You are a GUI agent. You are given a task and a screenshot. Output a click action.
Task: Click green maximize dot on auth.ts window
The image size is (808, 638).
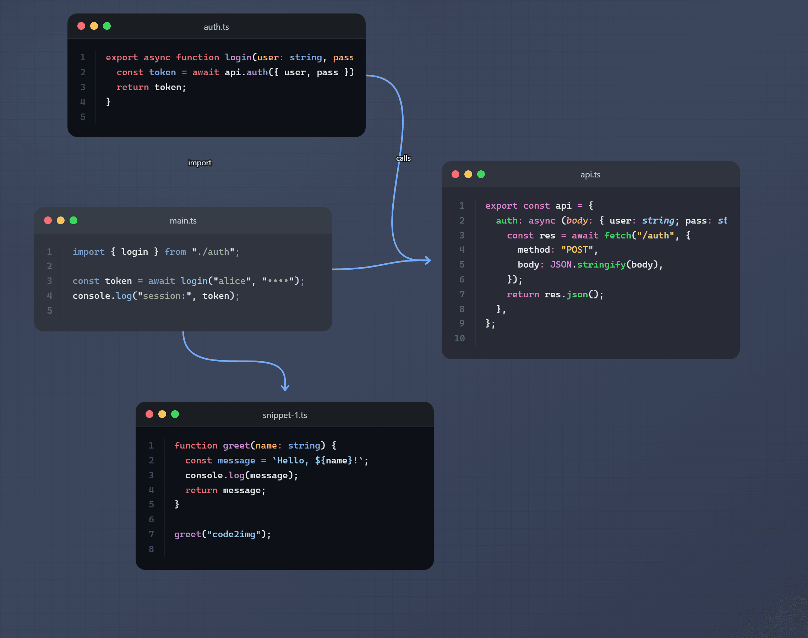coord(107,26)
